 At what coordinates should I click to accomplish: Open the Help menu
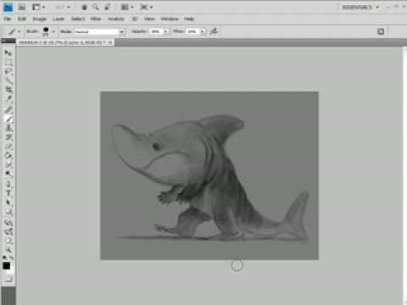pos(189,19)
